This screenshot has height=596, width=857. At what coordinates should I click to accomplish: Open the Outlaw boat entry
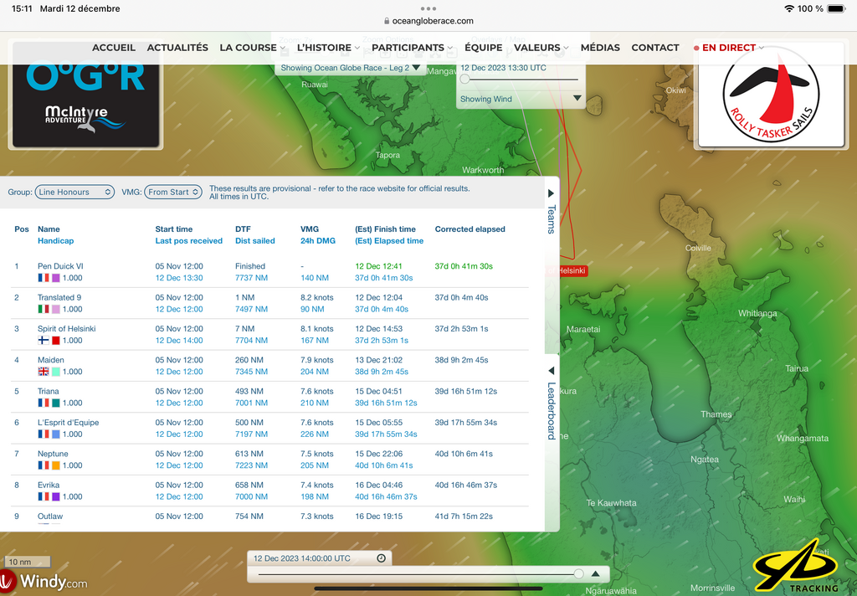[x=50, y=516]
